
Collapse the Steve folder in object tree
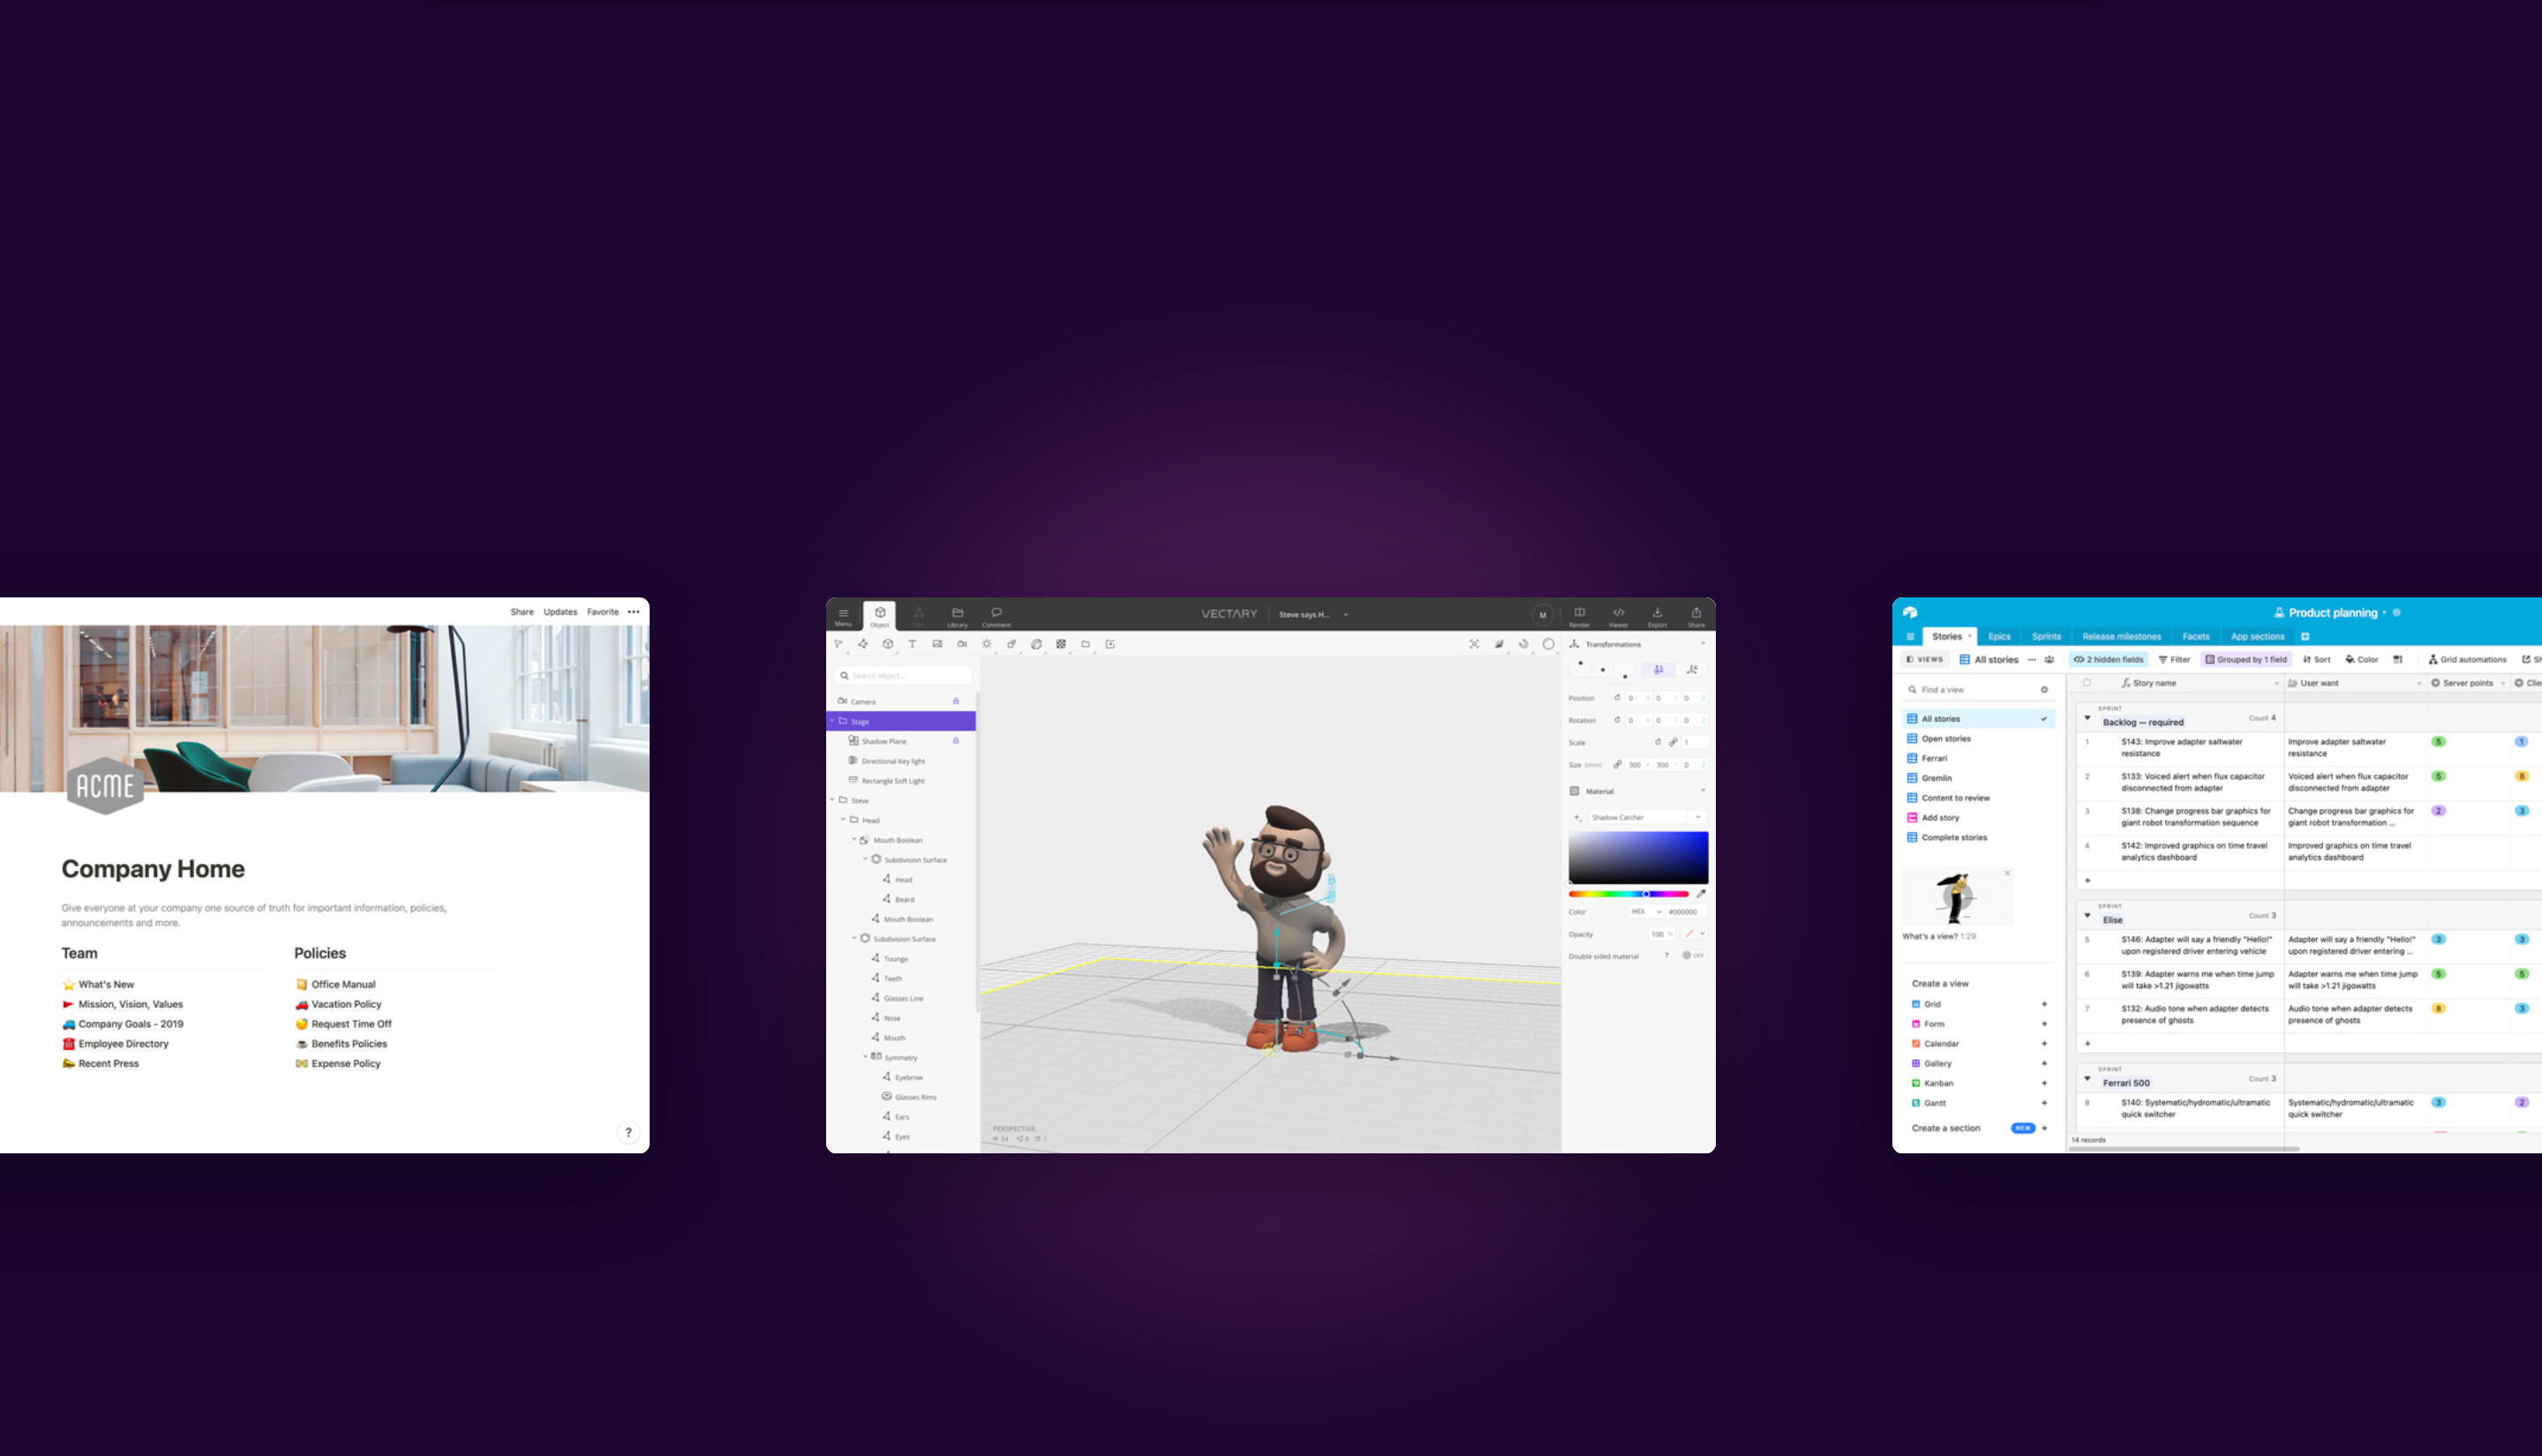point(832,800)
